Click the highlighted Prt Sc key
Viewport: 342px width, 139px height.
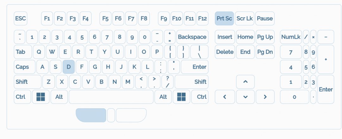pyautogui.click(x=224, y=19)
